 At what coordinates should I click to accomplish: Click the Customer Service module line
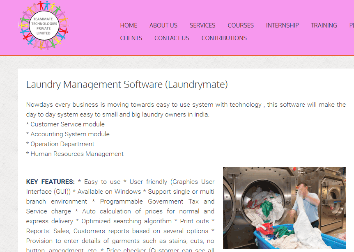(x=65, y=124)
